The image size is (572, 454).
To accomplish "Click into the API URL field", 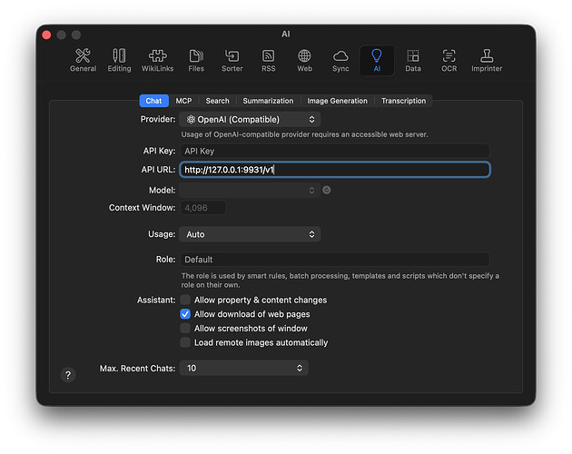I will click(334, 170).
